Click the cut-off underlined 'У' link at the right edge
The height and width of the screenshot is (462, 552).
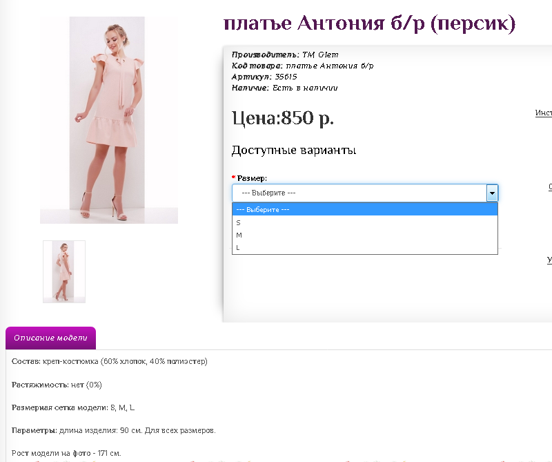point(549,260)
